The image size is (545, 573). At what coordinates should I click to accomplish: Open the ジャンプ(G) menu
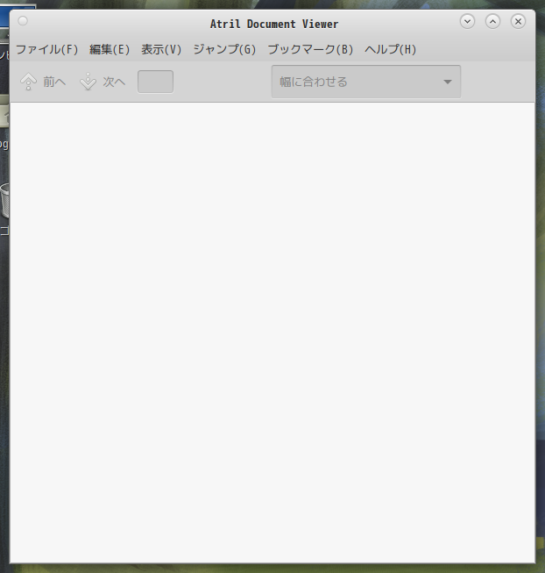(224, 49)
